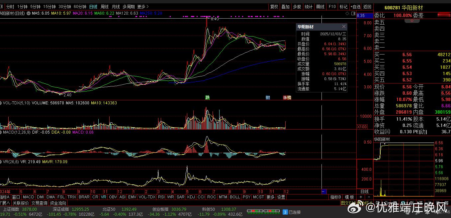Click the 返回 button
The height and width of the screenshot is (218, 451).
coord(367,7)
